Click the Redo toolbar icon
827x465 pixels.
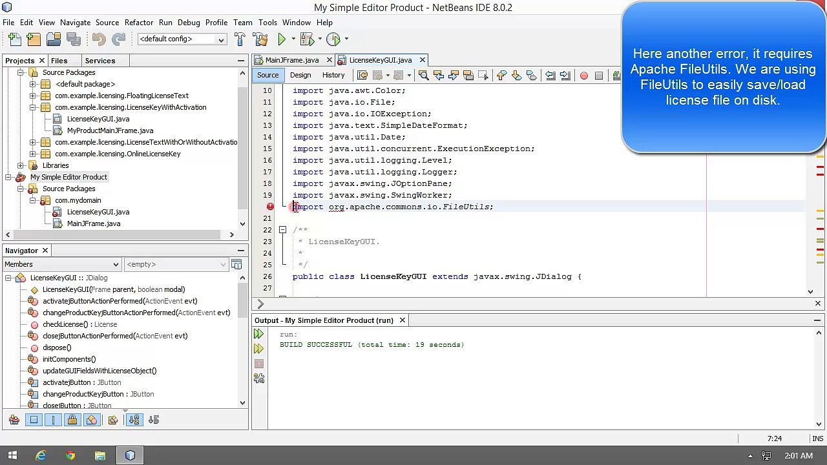point(118,39)
